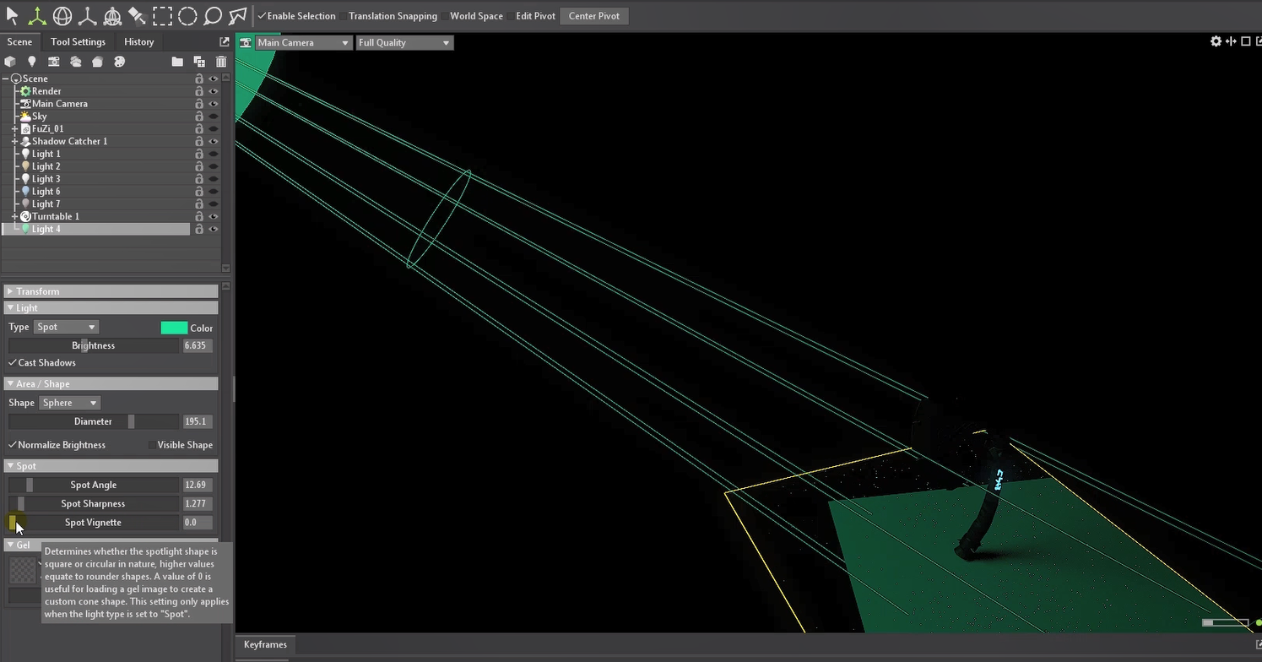Screen dimensions: 1262x662
Task: Expand the Transform section
Action: [10, 291]
